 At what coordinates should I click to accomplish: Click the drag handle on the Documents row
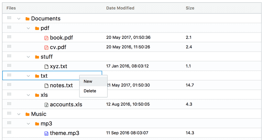click(x=9, y=18)
